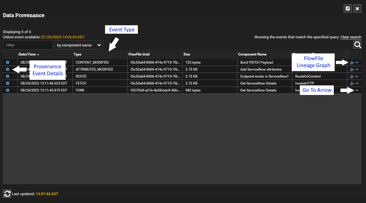366x203 pixels.
Task: Go to component for the FETCH event
Action: [x=357, y=83]
